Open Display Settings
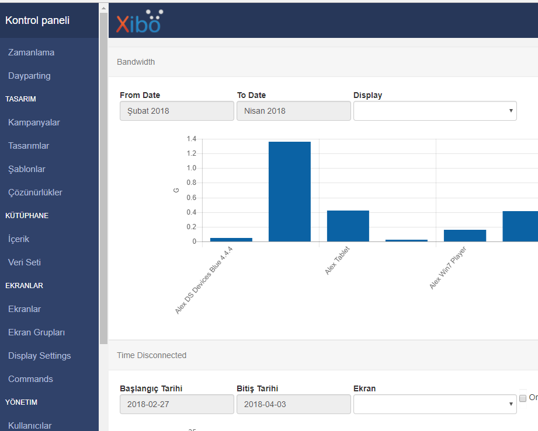 point(39,355)
